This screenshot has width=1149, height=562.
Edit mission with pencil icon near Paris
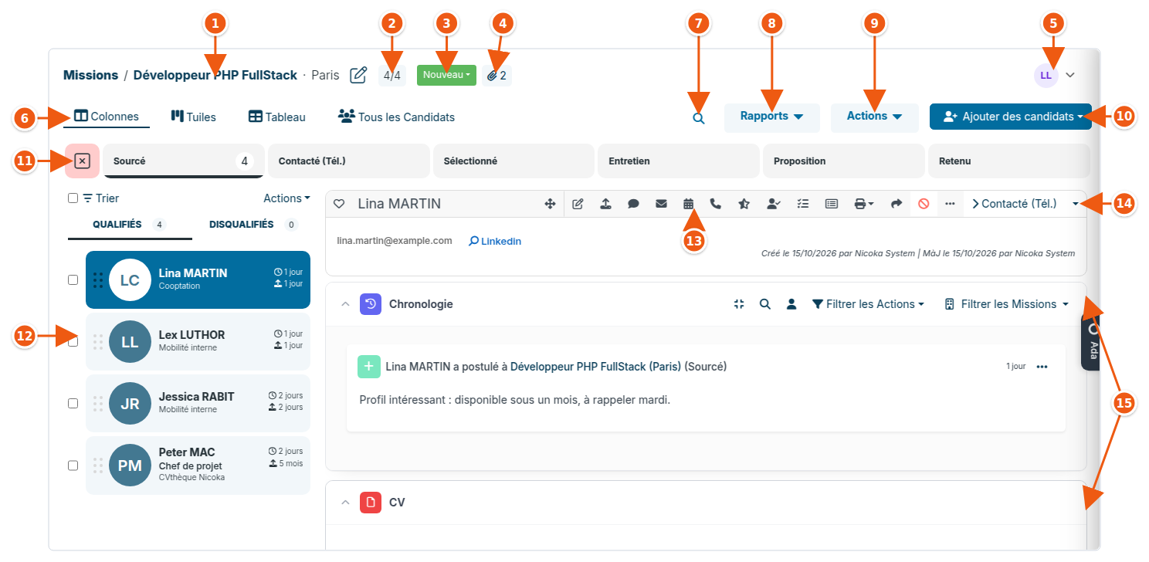click(358, 75)
